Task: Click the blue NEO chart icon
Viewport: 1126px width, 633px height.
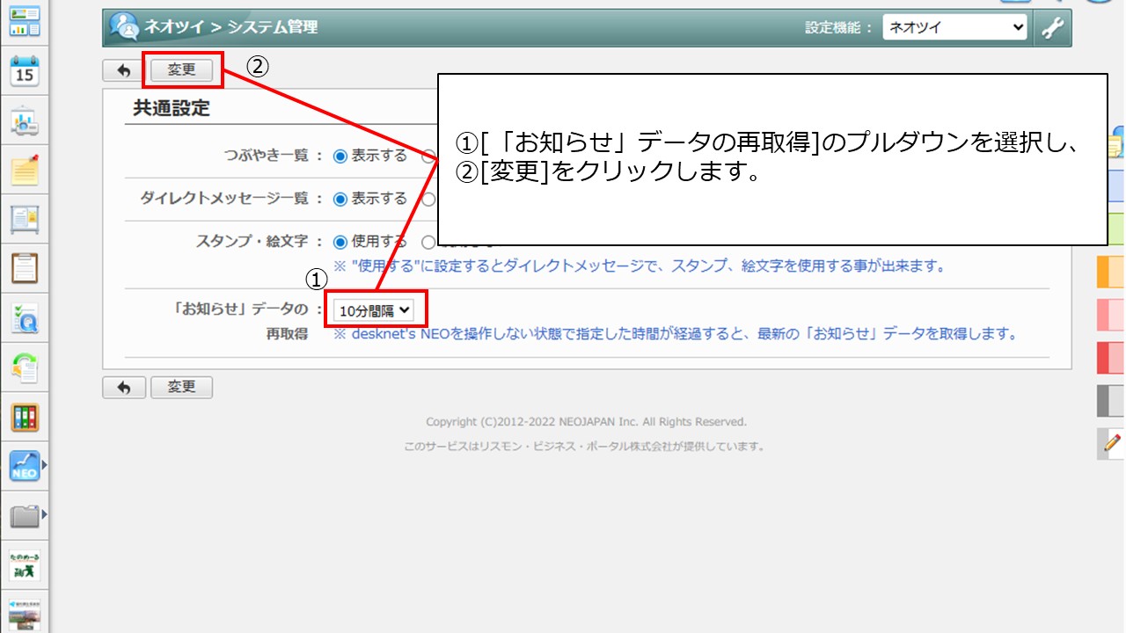Action: (25, 466)
